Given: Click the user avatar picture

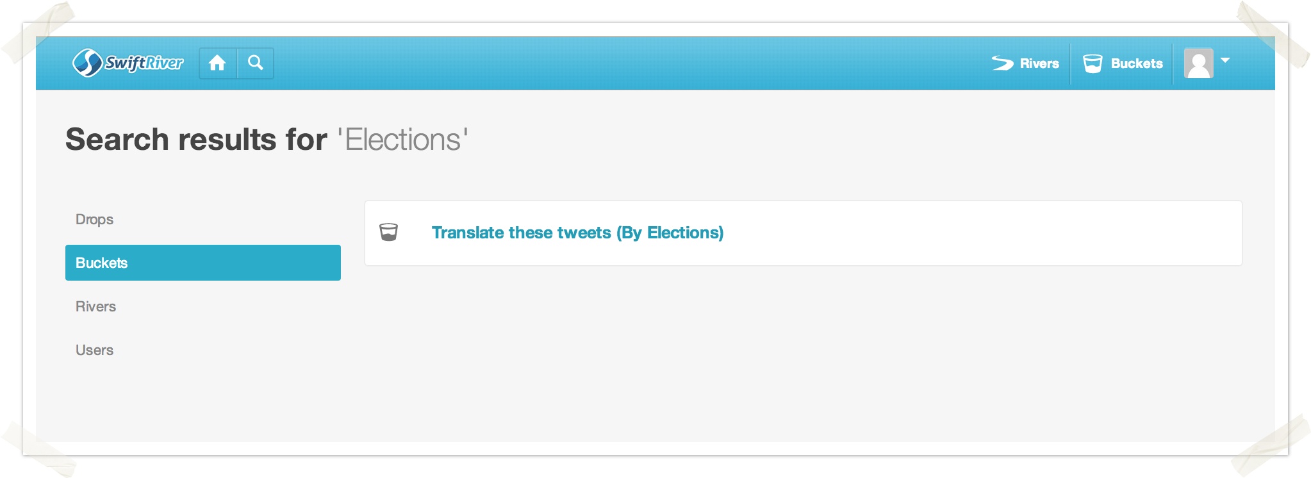Looking at the screenshot, I should tap(1199, 63).
